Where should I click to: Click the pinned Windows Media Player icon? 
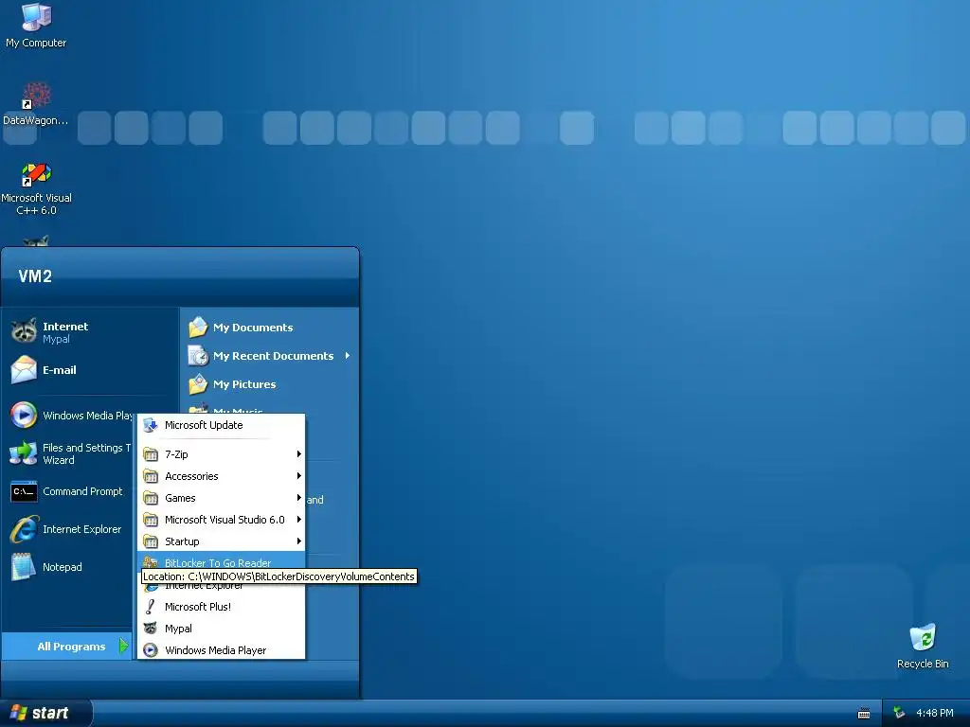click(24, 415)
